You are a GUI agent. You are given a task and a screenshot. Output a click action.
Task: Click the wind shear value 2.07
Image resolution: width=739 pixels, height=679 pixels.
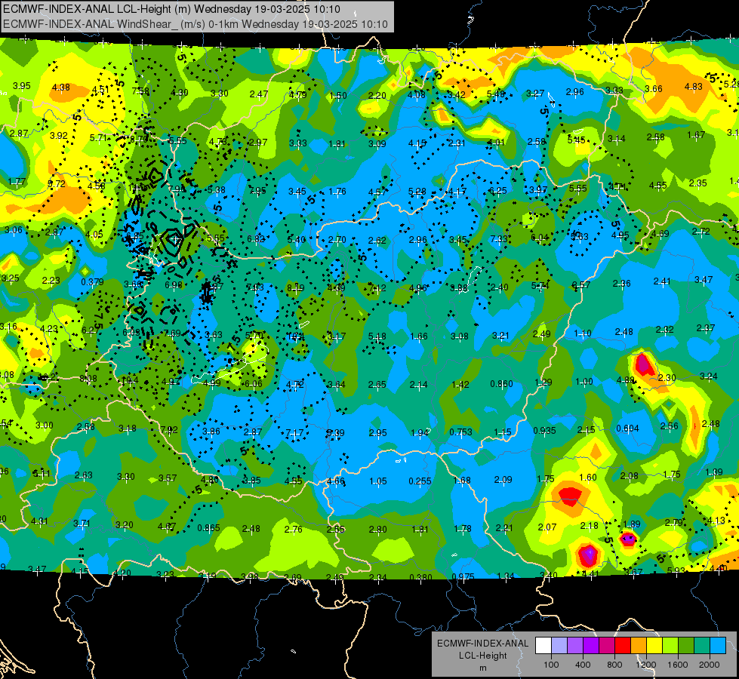(x=547, y=527)
